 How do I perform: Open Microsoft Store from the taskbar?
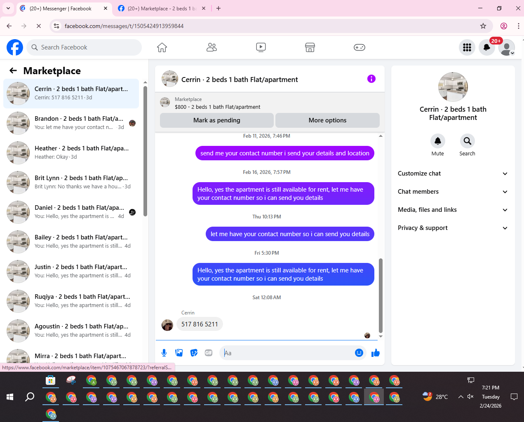tap(51, 380)
